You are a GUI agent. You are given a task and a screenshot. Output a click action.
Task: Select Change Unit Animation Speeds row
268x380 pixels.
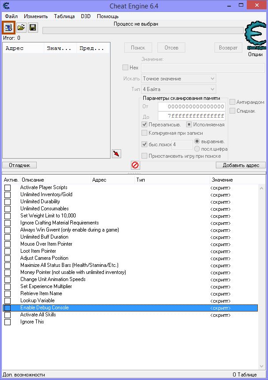pyautogui.click(x=130, y=279)
